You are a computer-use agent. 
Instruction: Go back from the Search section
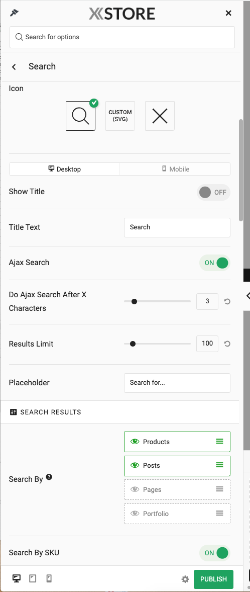pos(14,67)
